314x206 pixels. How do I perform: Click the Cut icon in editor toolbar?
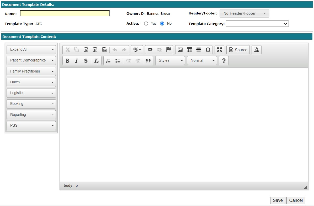tap(68, 50)
